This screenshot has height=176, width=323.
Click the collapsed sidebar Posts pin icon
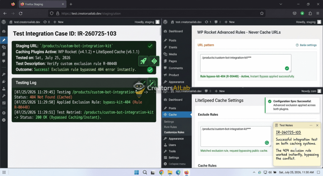coord(4,40)
